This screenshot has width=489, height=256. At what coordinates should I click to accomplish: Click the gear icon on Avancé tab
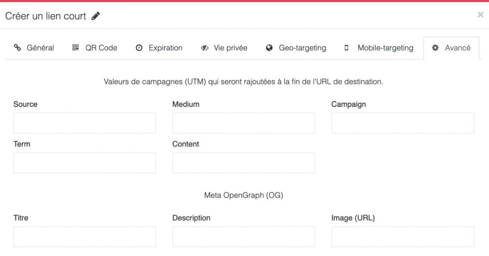pyautogui.click(x=435, y=48)
